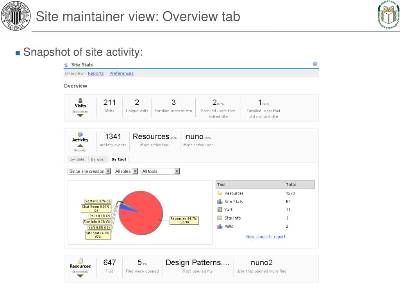Click the Site Info total 3 cell
This screenshot has width=400, height=300.
[x=287, y=218]
